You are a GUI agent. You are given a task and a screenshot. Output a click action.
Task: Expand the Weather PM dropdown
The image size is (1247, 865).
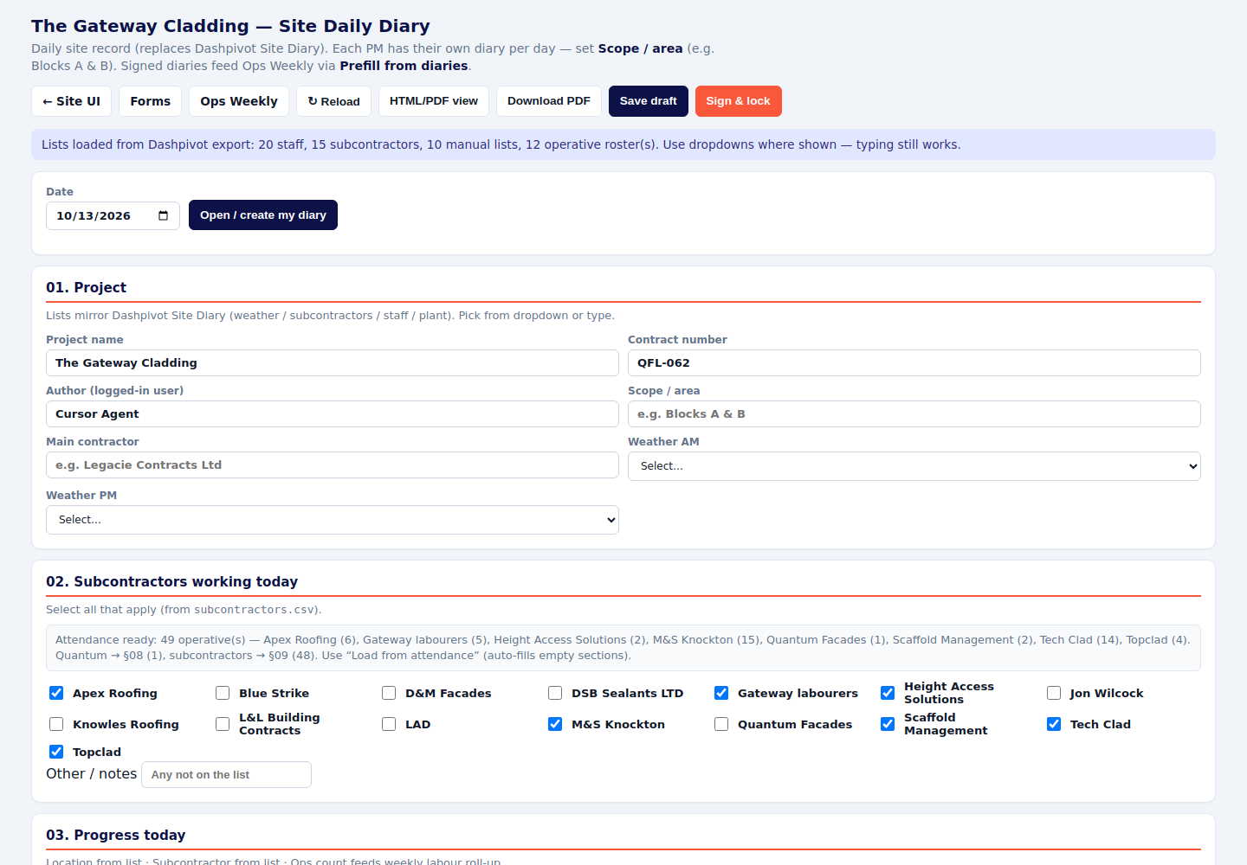click(333, 520)
